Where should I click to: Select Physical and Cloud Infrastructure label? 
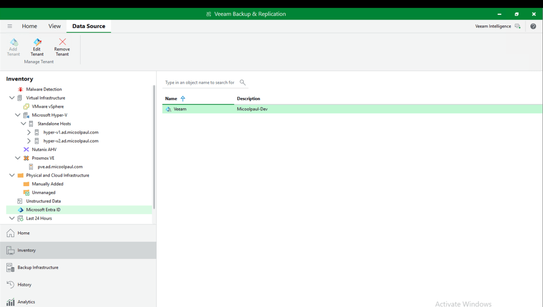coord(57,176)
